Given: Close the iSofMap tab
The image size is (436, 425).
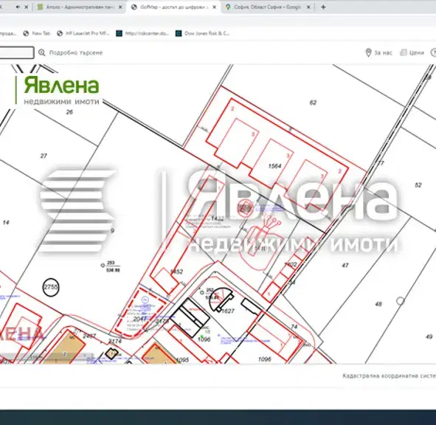Looking at the screenshot, I should click(215, 7).
